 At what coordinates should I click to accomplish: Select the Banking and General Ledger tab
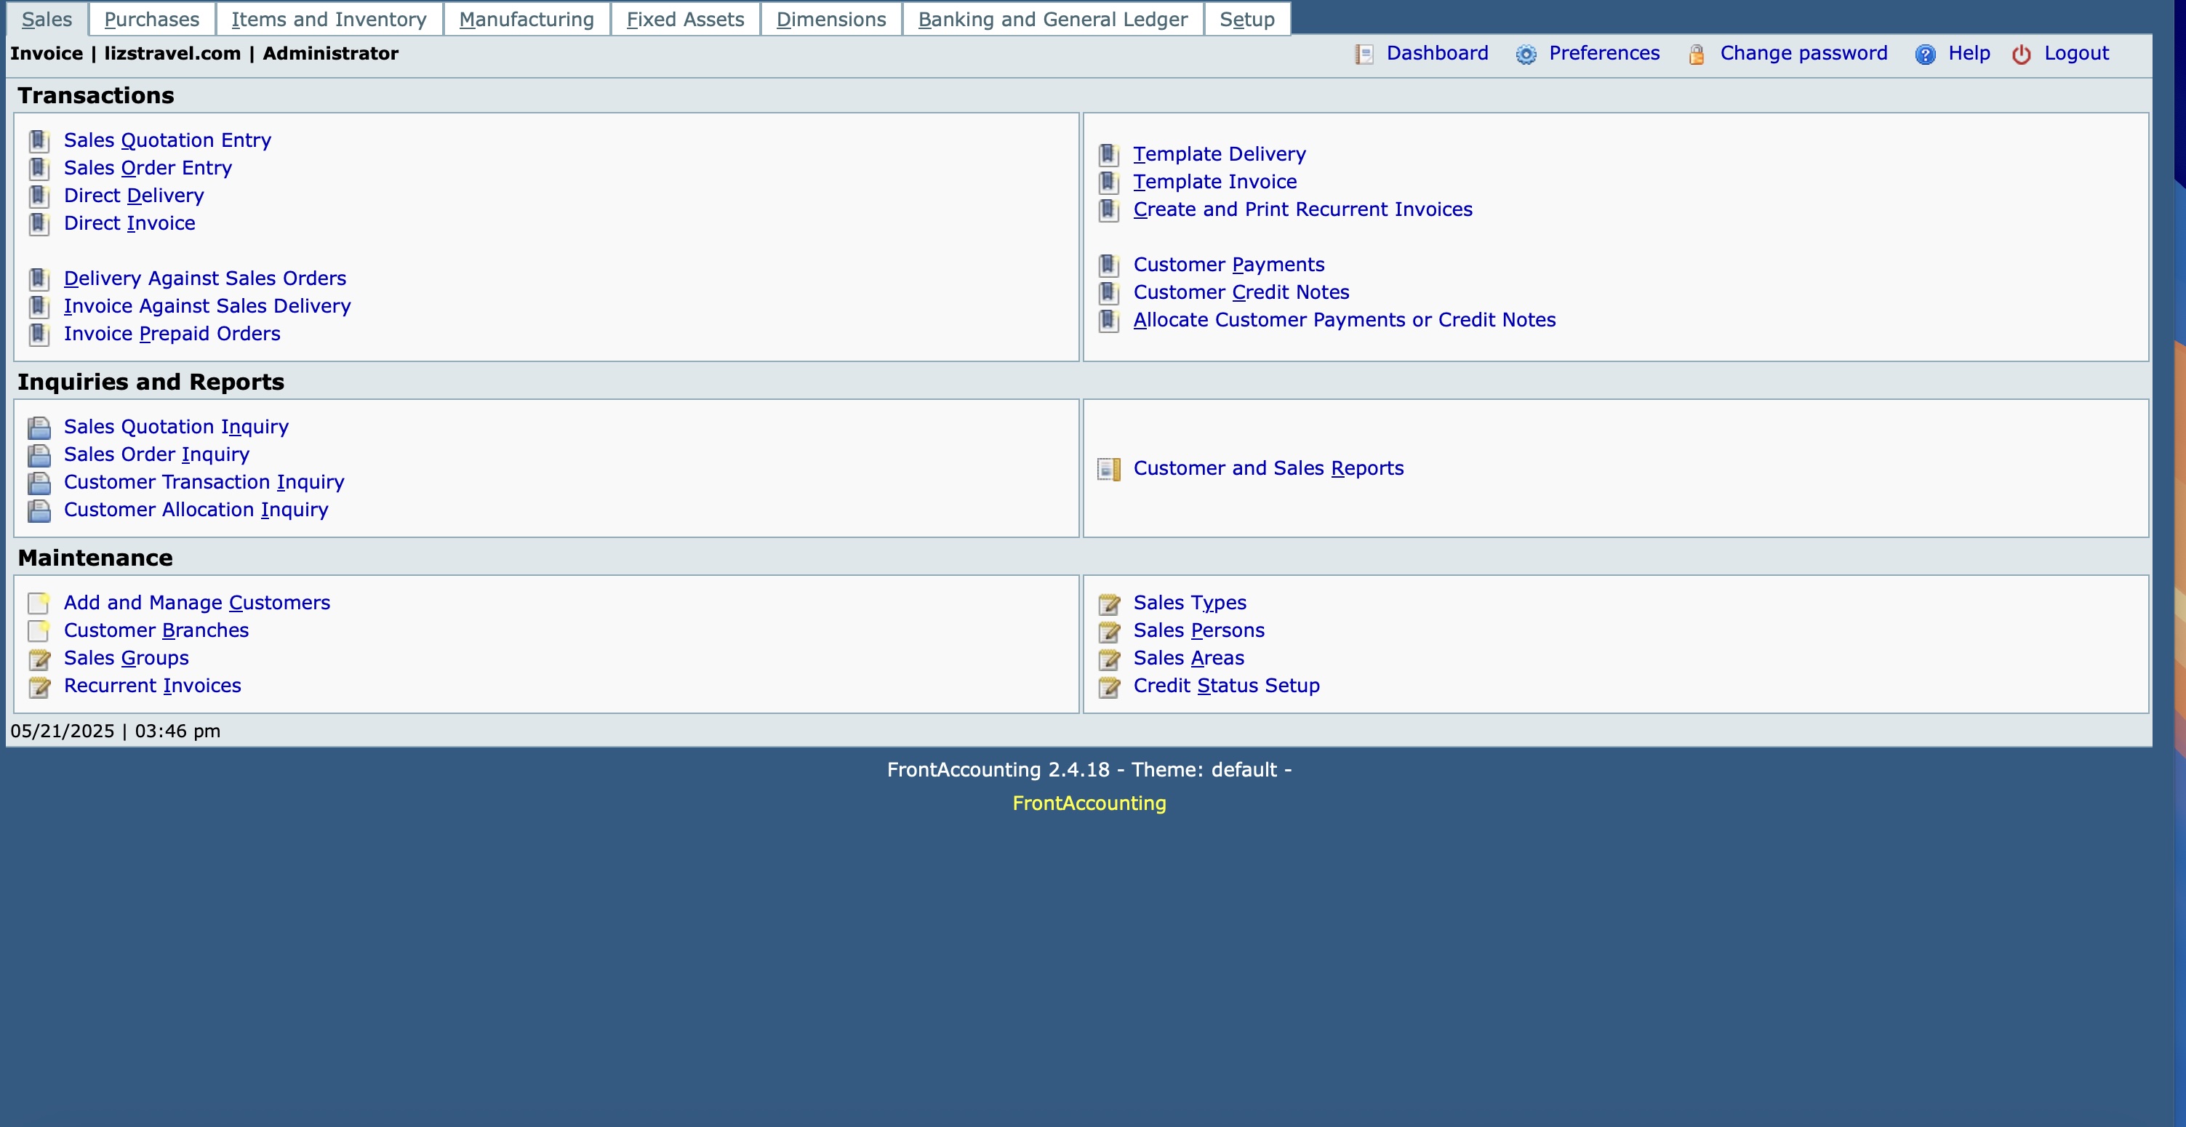[1052, 19]
